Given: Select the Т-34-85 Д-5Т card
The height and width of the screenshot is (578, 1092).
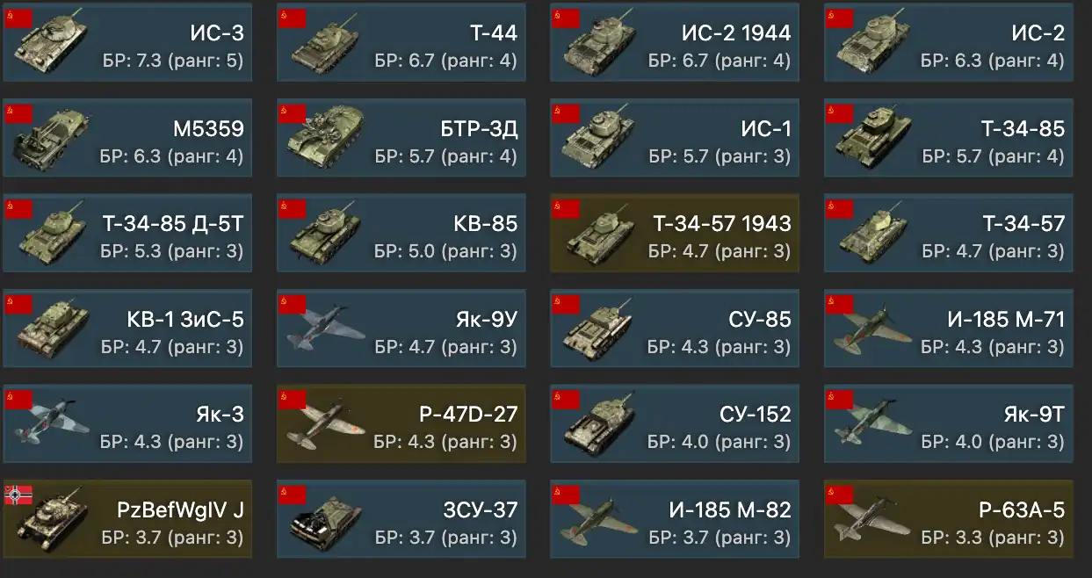Looking at the screenshot, I should (127, 234).
